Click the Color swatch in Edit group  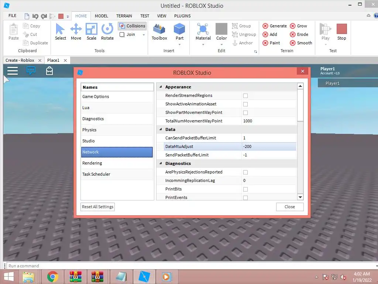221,29
